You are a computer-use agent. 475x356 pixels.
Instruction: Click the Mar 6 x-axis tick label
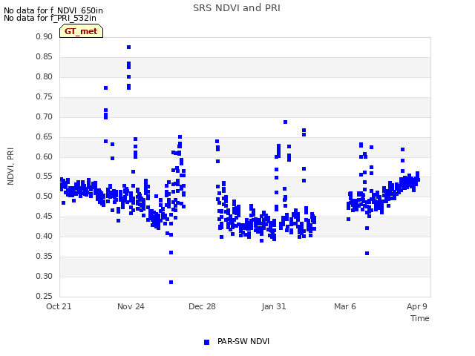point(345,306)
